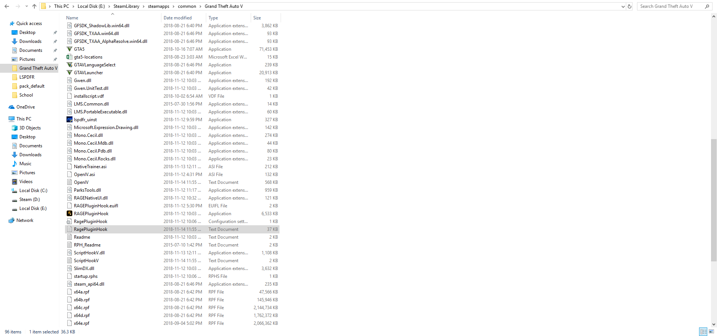Sort files by Date modified column
Image resolution: width=717 pixels, height=336 pixels.
point(177,18)
